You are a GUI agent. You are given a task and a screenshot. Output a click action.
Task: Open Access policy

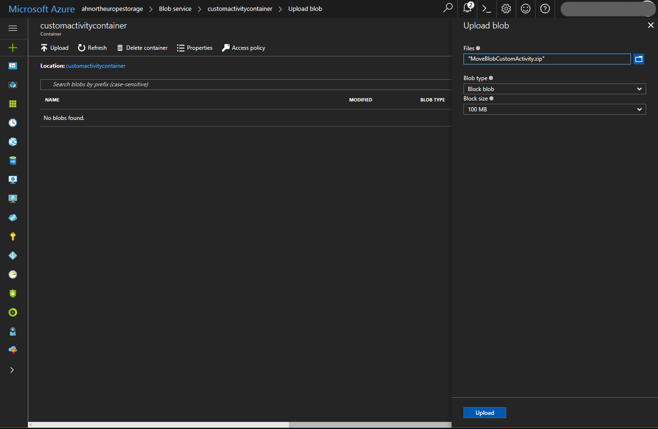pyautogui.click(x=243, y=48)
